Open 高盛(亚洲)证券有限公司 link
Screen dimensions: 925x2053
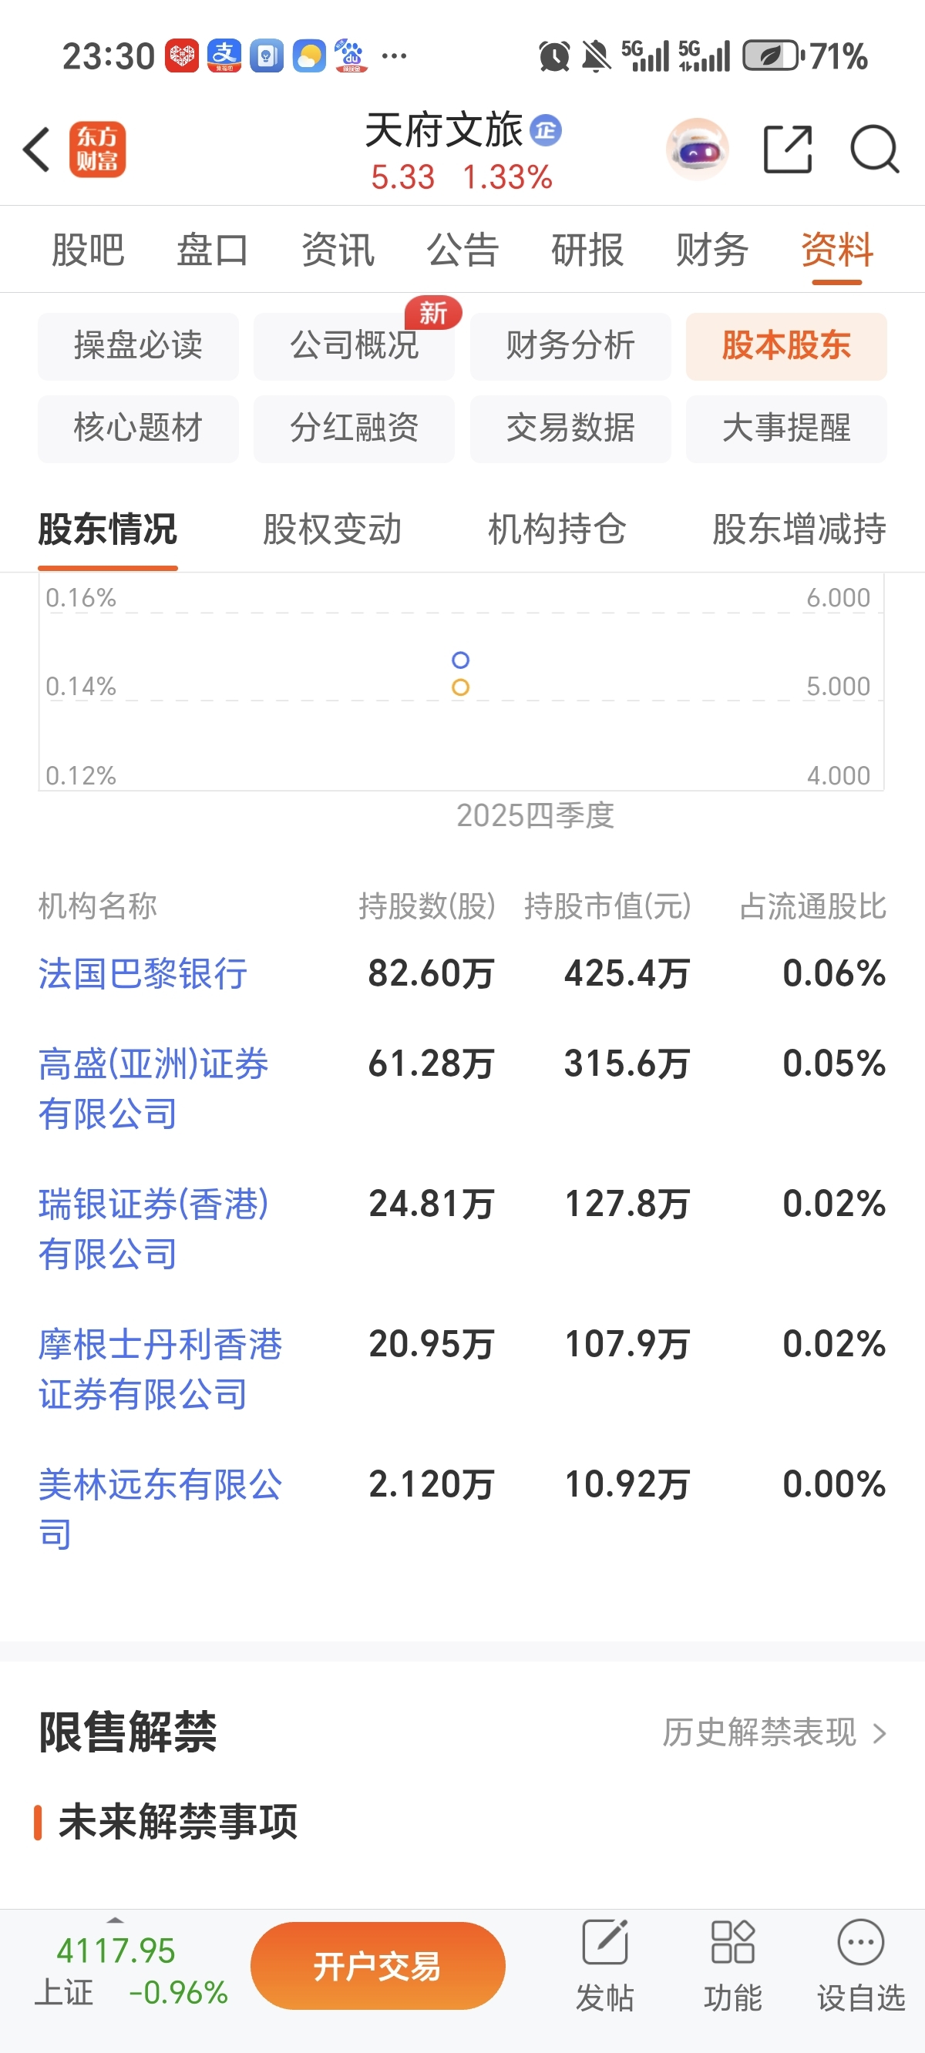153,1089
